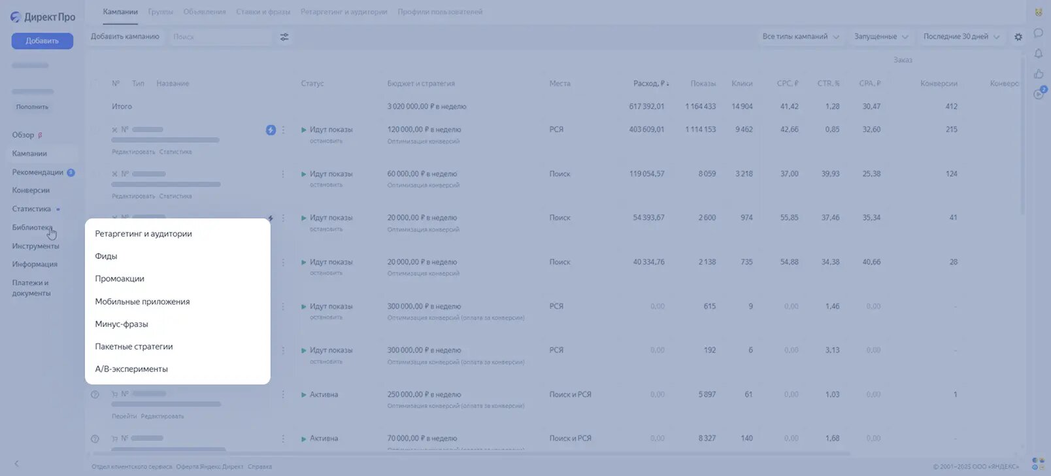Click the Директ Про logo
Viewport: 1051px width, 476px height.
(42, 17)
